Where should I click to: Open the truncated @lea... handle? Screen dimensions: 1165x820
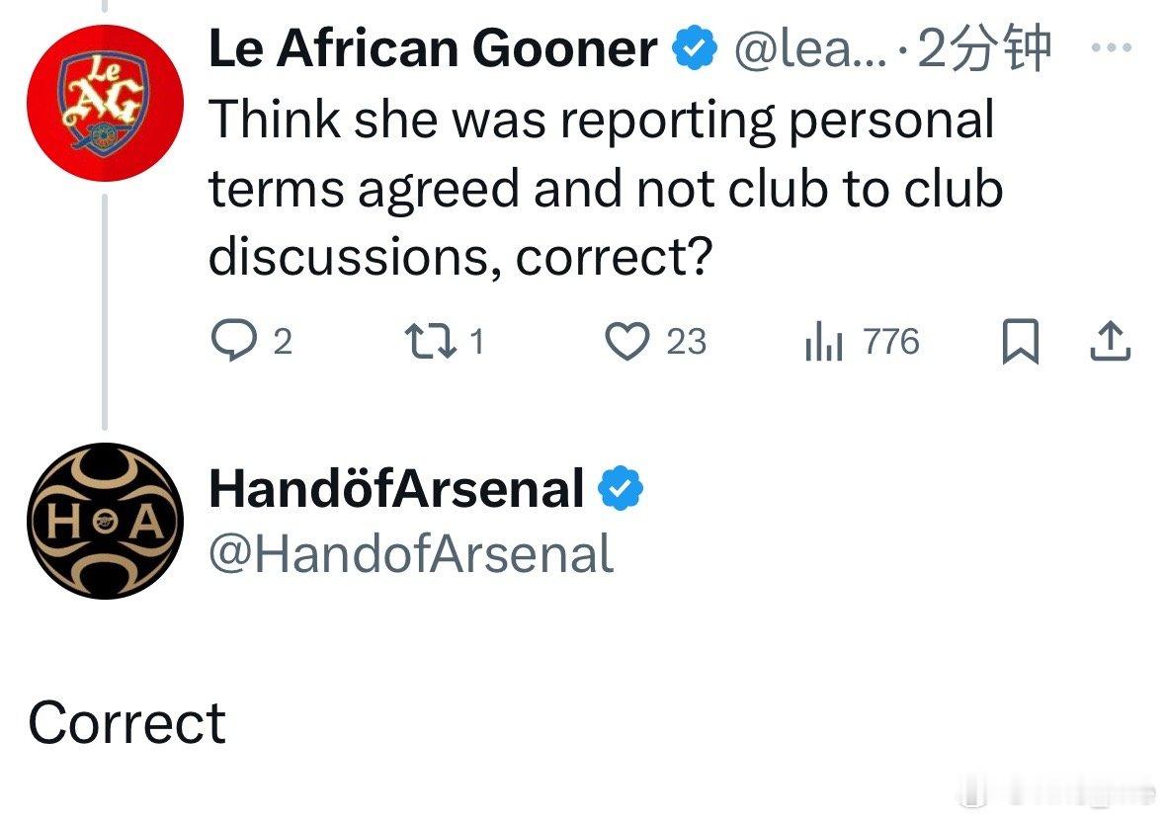(x=810, y=49)
